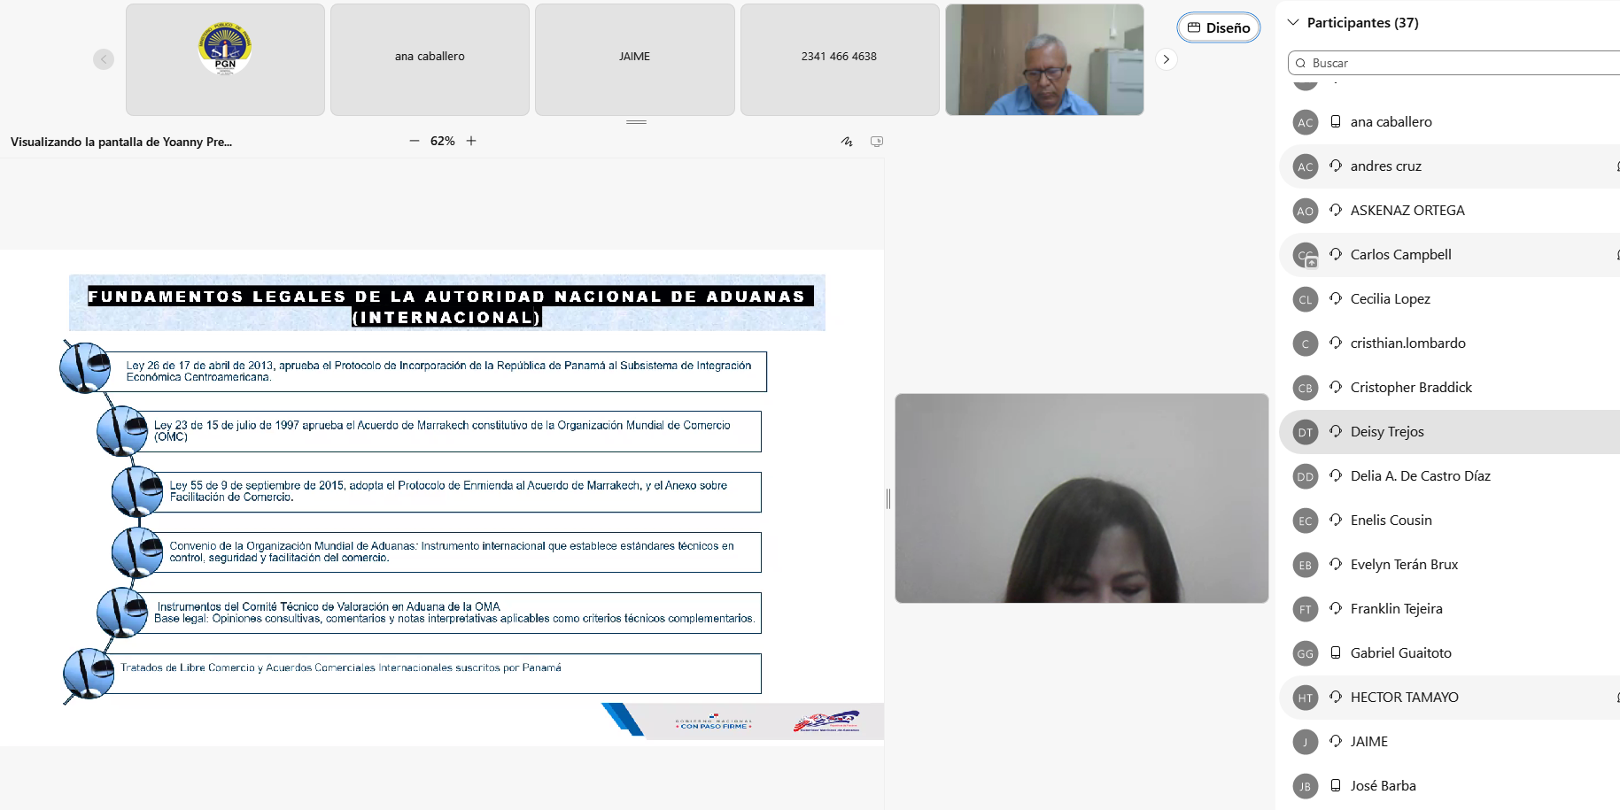Click the 62% zoom level indicator
The width and height of the screenshot is (1620, 810).
(442, 141)
